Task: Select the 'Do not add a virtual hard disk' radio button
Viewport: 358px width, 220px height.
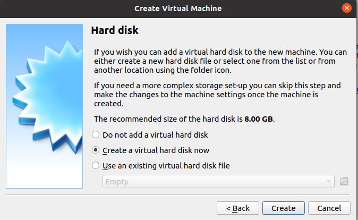Action: pyautogui.click(x=96, y=134)
